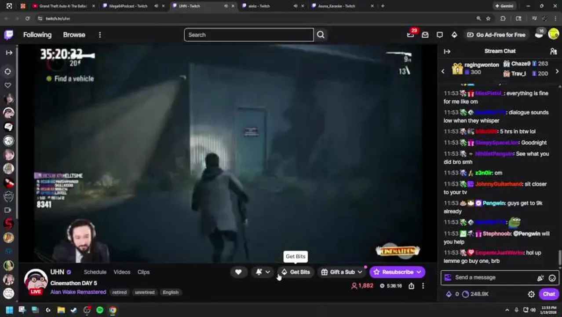Open the top nav more options kebab
This screenshot has height=317, width=562.
pyautogui.click(x=100, y=35)
